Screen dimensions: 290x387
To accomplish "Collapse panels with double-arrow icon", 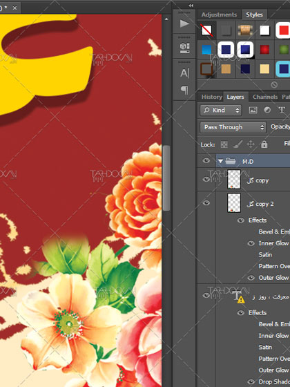I will [191, 6].
